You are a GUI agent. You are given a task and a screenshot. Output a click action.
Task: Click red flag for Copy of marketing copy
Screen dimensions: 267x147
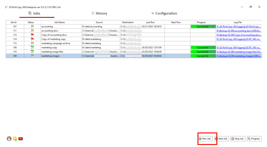[x=32, y=39]
